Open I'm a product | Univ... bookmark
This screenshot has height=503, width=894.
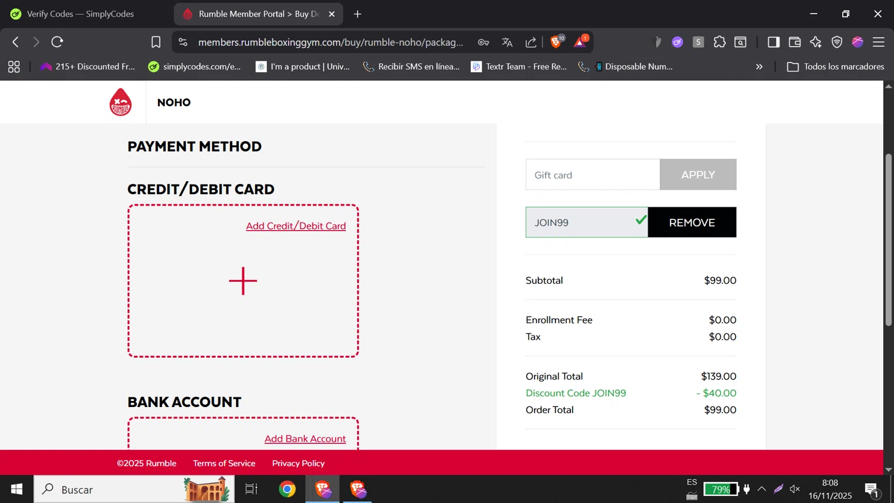coord(303,67)
